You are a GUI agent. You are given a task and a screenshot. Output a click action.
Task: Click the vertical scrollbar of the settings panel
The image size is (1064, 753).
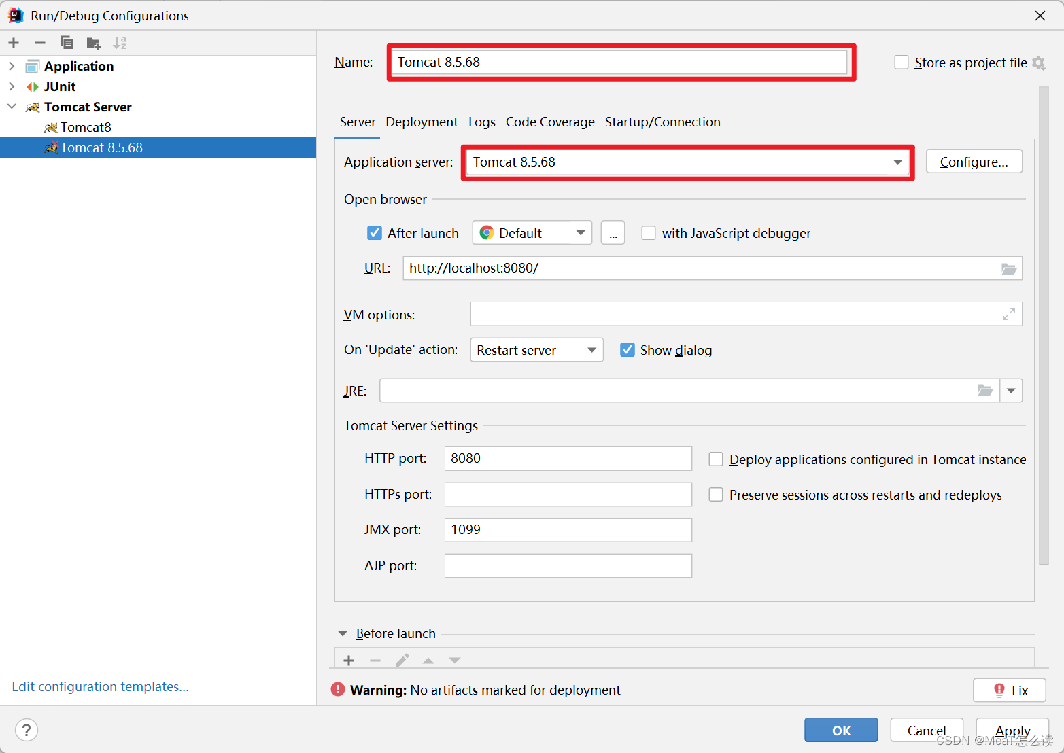tap(1044, 326)
